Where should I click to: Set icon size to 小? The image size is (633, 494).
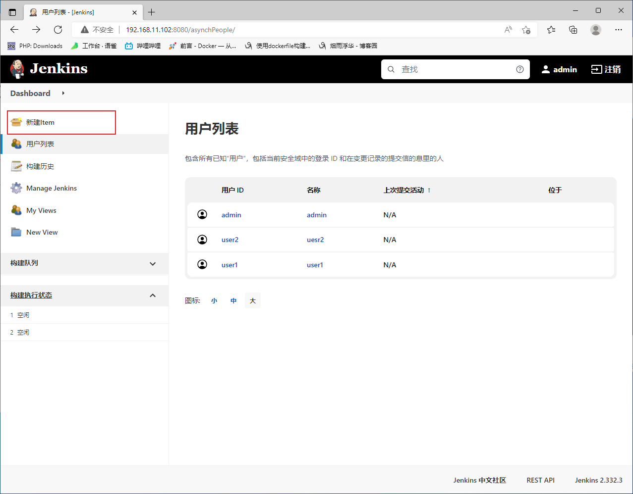click(x=214, y=300)
